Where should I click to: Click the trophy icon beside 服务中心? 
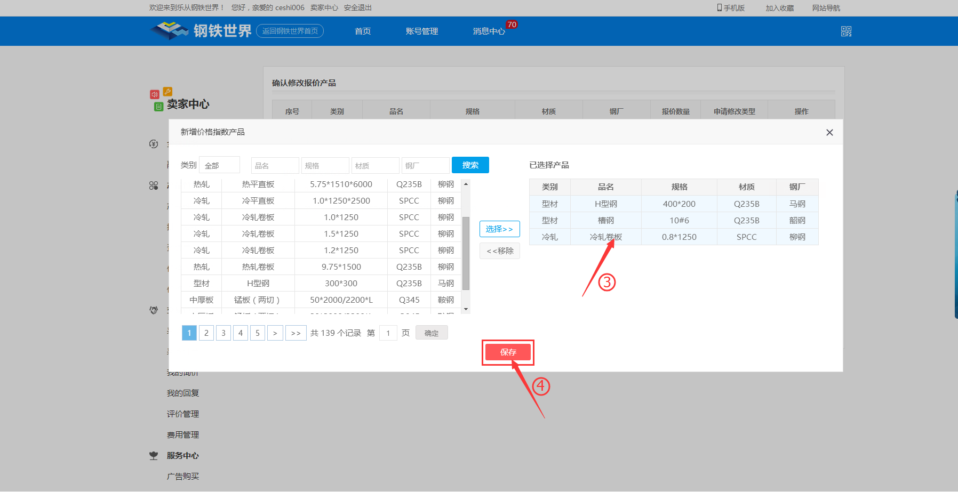coord(154,456)
